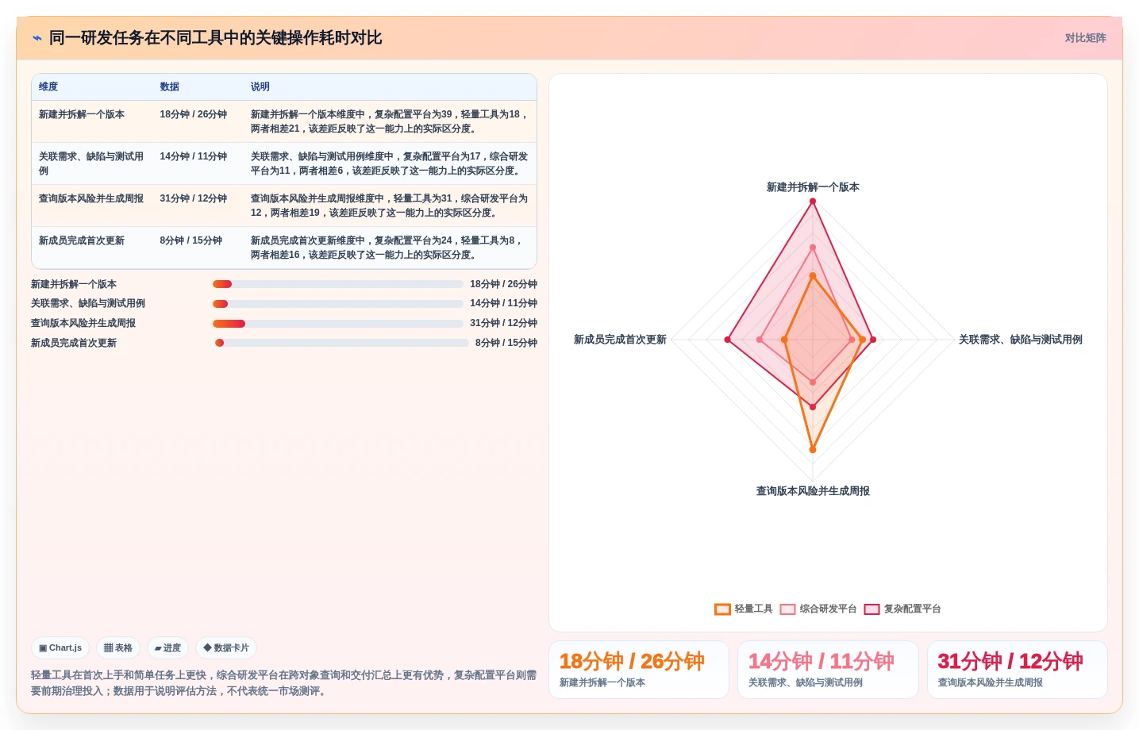Click table value 14分钟 / 11分钟
This screenshot has width=1139, height=730.
tap(194, 156)
